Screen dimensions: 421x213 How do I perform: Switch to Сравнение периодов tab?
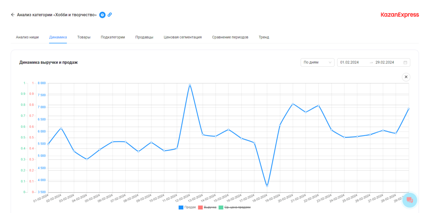pos(230,37)
